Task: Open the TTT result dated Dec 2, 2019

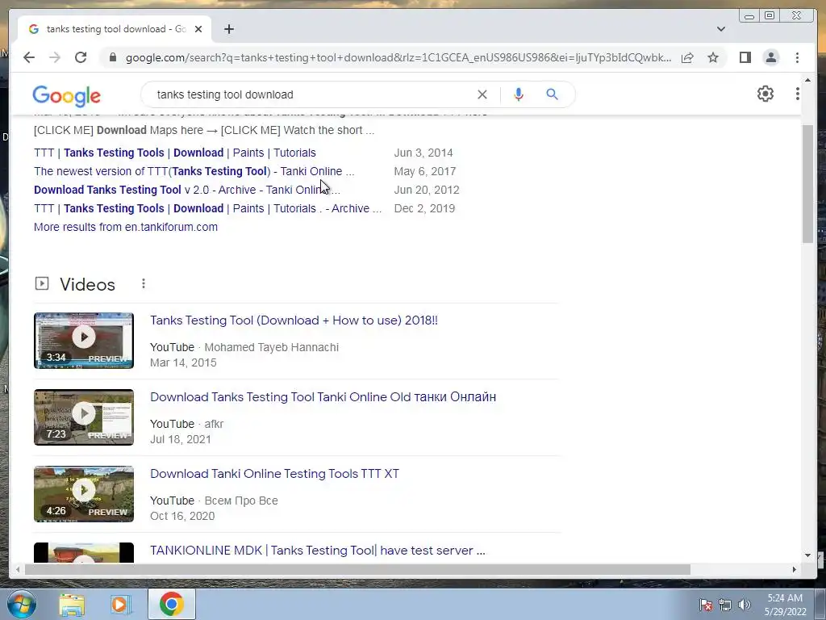Action: click(x=207, y=208)
